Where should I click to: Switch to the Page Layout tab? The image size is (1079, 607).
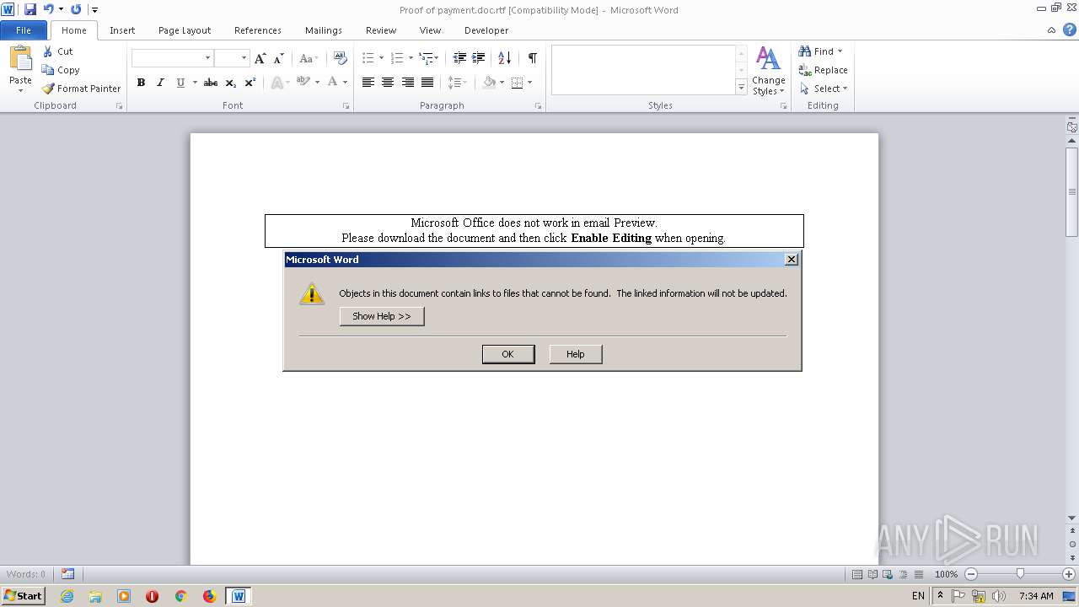(185, 30)
